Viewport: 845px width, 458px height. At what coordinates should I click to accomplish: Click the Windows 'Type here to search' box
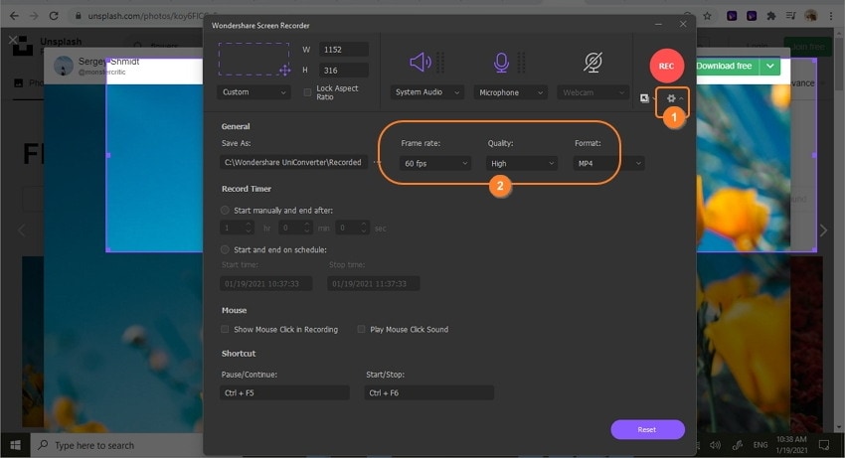[x=116, y=445]
